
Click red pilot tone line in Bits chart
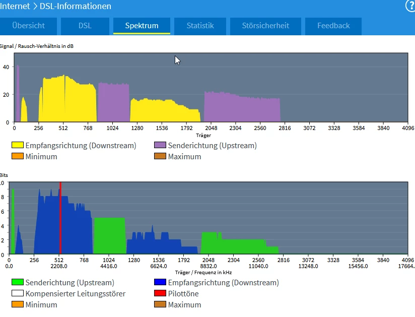tap(60, 217)
